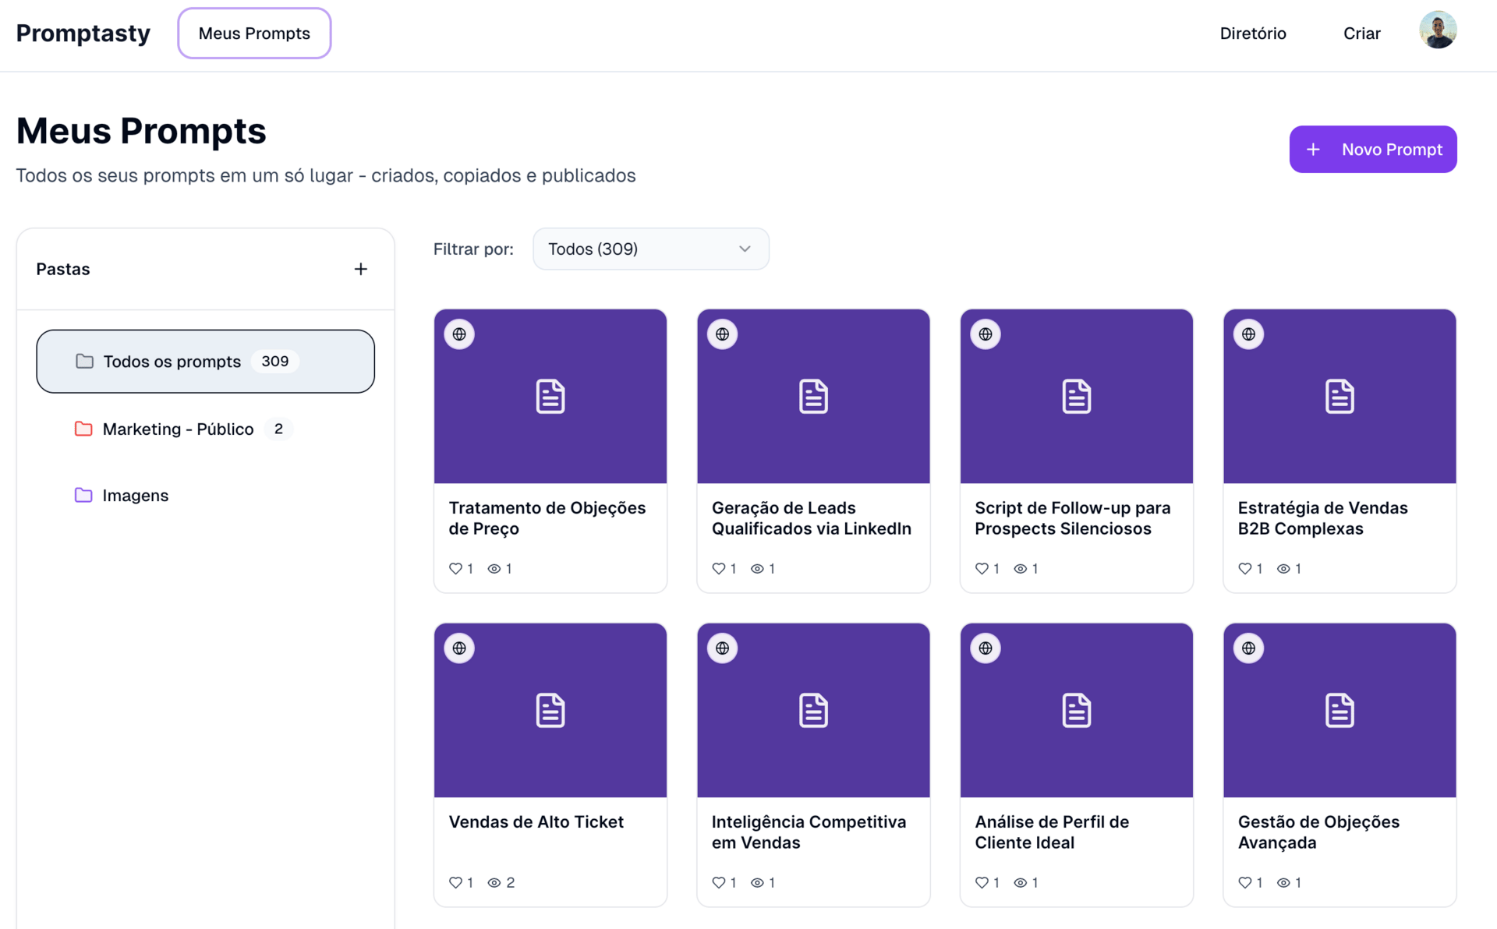This screenshot has height=929, width=1497.
Task: Open the Meus Prompts tab
Action: [254, 34]
